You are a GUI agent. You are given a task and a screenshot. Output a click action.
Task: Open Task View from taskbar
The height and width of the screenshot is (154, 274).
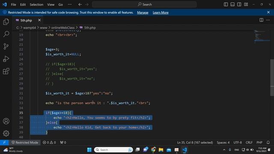coord(138,150)
